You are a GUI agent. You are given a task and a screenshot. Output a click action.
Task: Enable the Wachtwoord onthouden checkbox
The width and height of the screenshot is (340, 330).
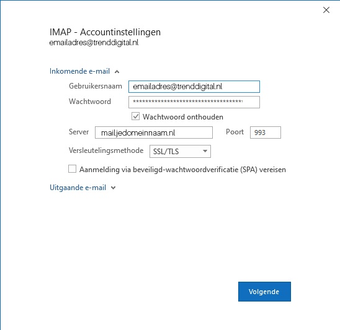tap(135, 116)
